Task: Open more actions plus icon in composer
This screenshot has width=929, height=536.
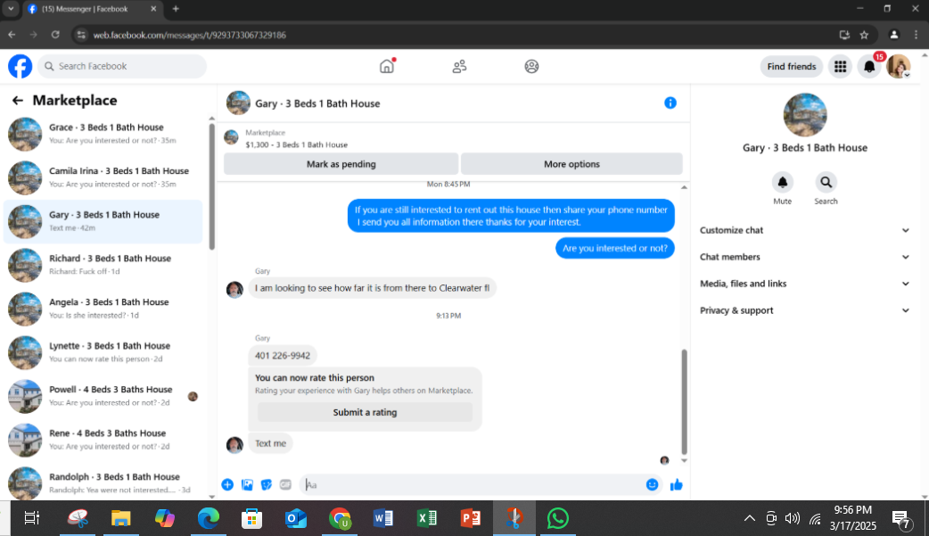Action: pos(227,485)
